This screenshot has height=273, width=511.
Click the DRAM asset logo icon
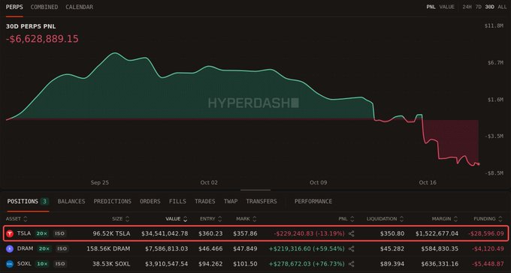tap(10, 249)
